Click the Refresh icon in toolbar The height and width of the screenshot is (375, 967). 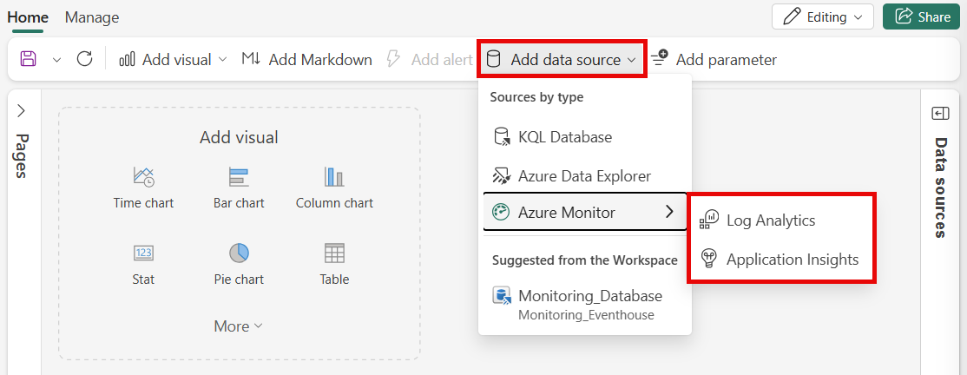tap(84, 59)
